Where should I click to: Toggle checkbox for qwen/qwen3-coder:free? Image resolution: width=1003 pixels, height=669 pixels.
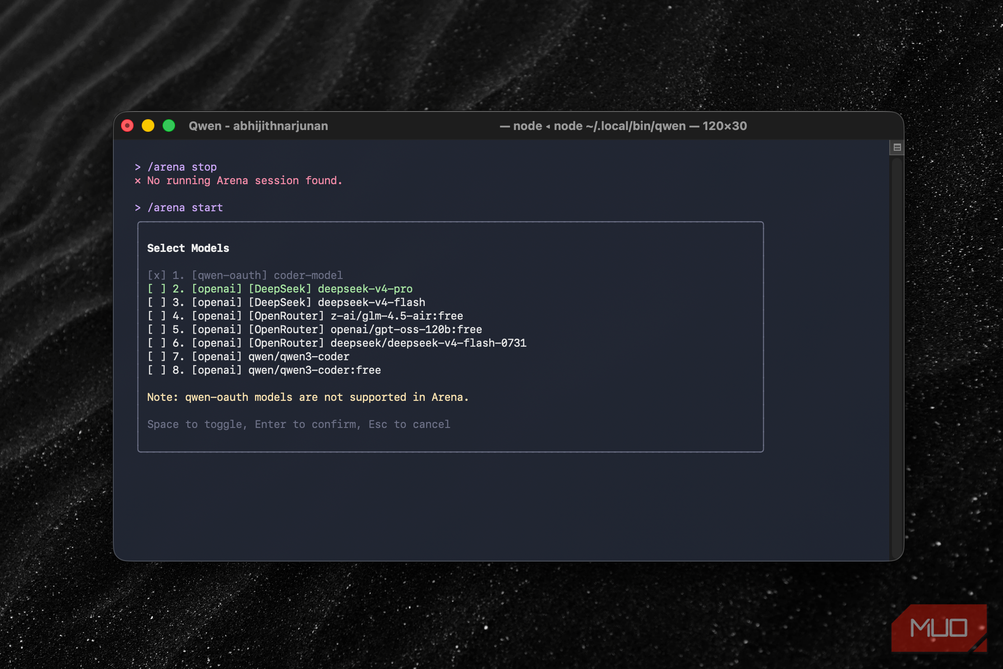(x=157, y=370)
